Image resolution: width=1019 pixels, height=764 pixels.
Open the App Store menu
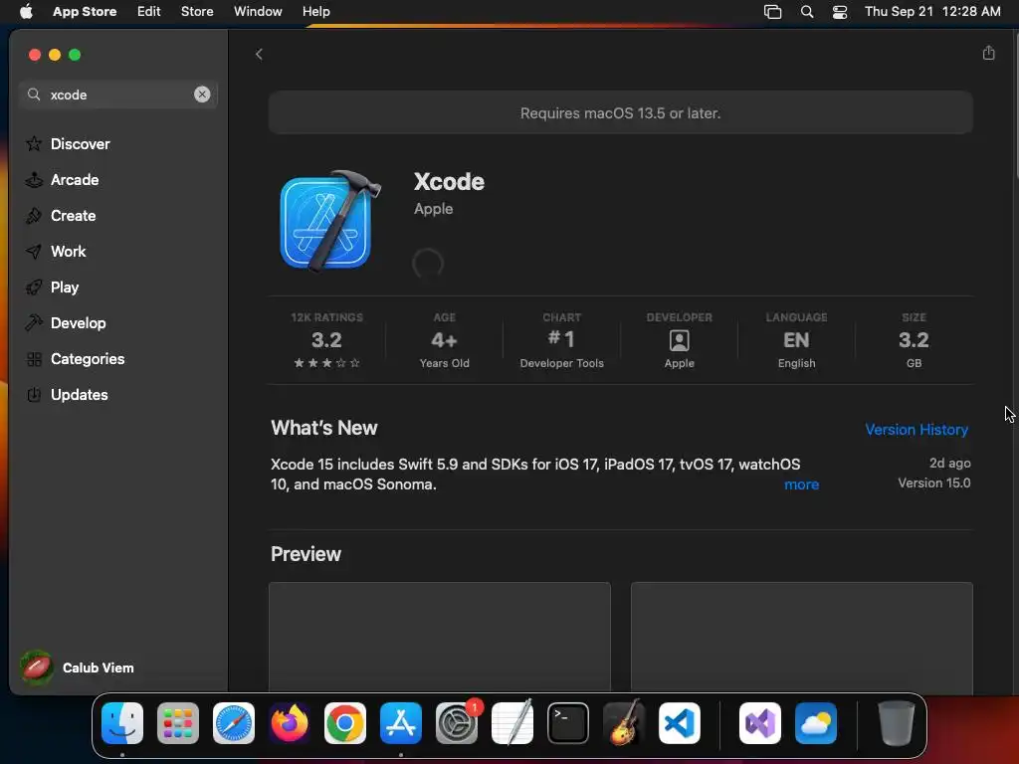tap(85, 11)
